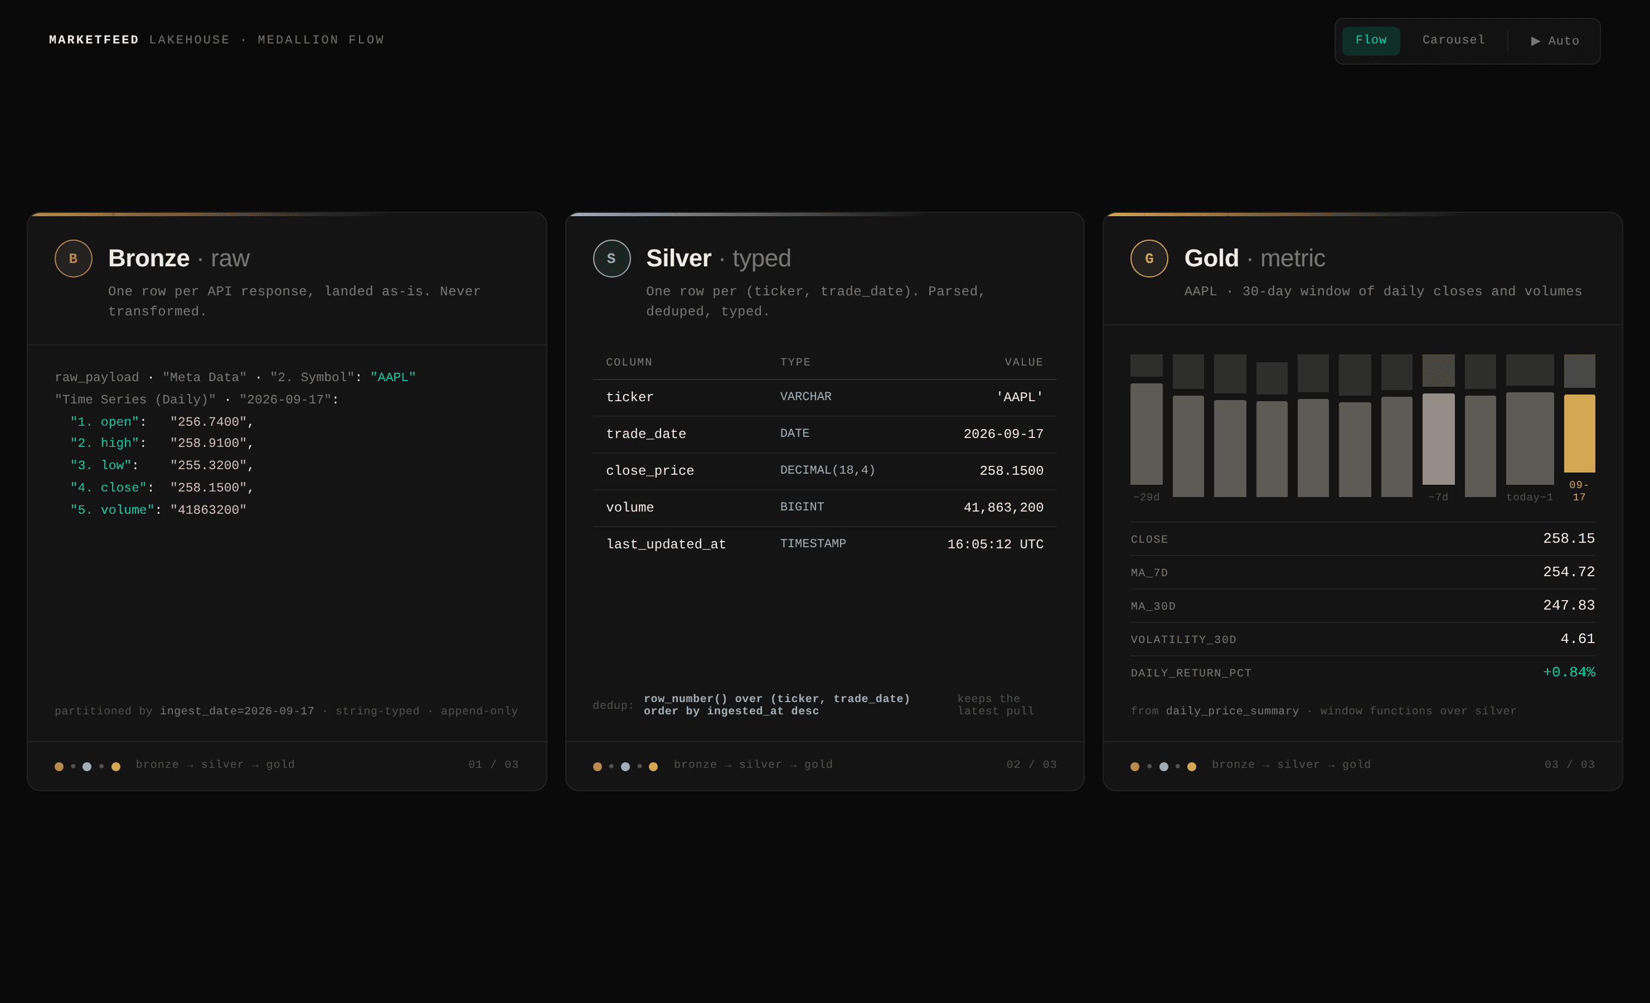Viewport: 1650px width, 1003px height.
Task: Click the CLOSE metric value 258.15
Action: point(1568,538)
